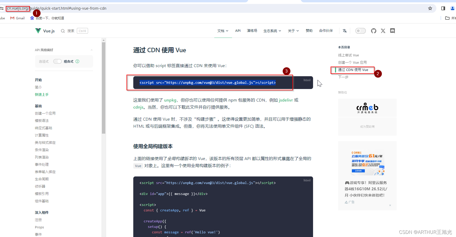Viewport: 456px width, 237px height.
Task: Click the jsdelivr link
Action: click(286, 100)
